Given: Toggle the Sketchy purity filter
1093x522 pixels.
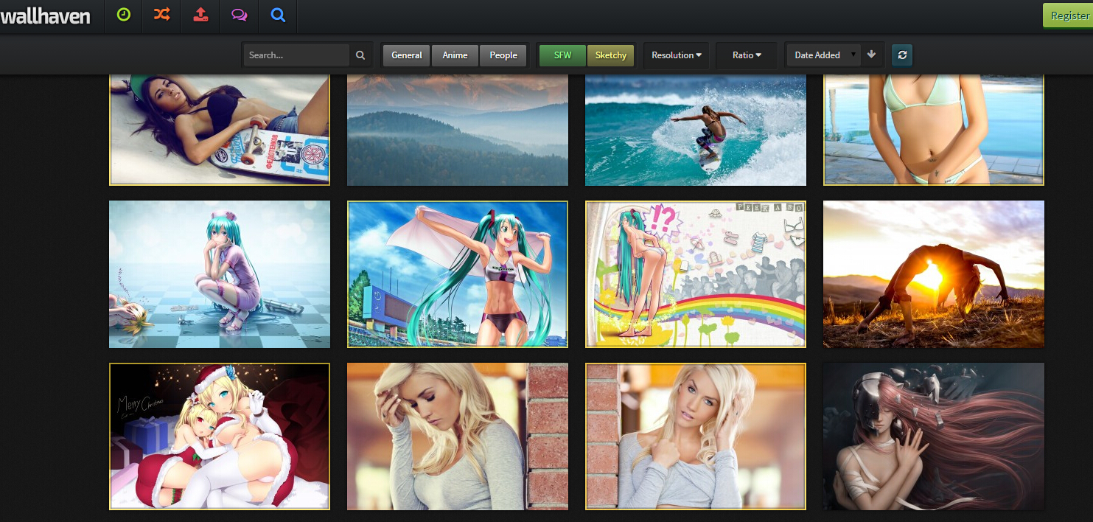Looking at the screenshot, I should [x=611, y=55].
